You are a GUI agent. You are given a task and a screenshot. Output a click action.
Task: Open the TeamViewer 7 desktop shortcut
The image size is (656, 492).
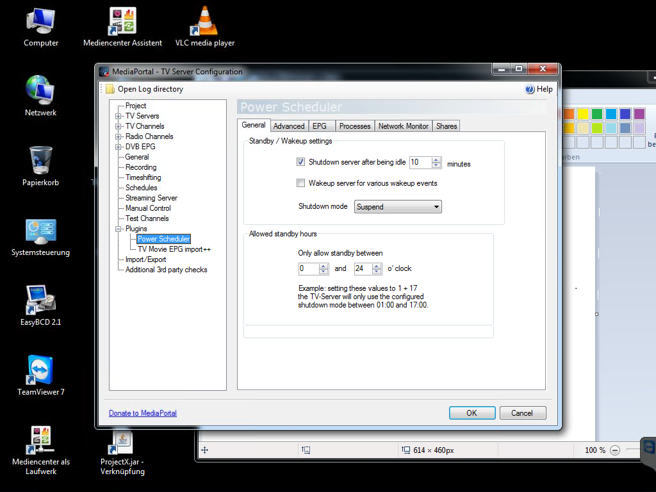click(40, 371)
